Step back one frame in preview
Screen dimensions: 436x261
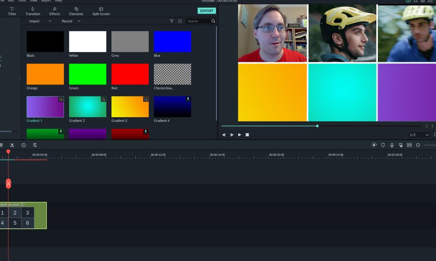[224, 135]
